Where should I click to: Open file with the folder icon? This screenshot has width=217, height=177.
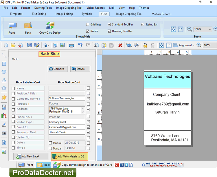(x=13, y=45)
